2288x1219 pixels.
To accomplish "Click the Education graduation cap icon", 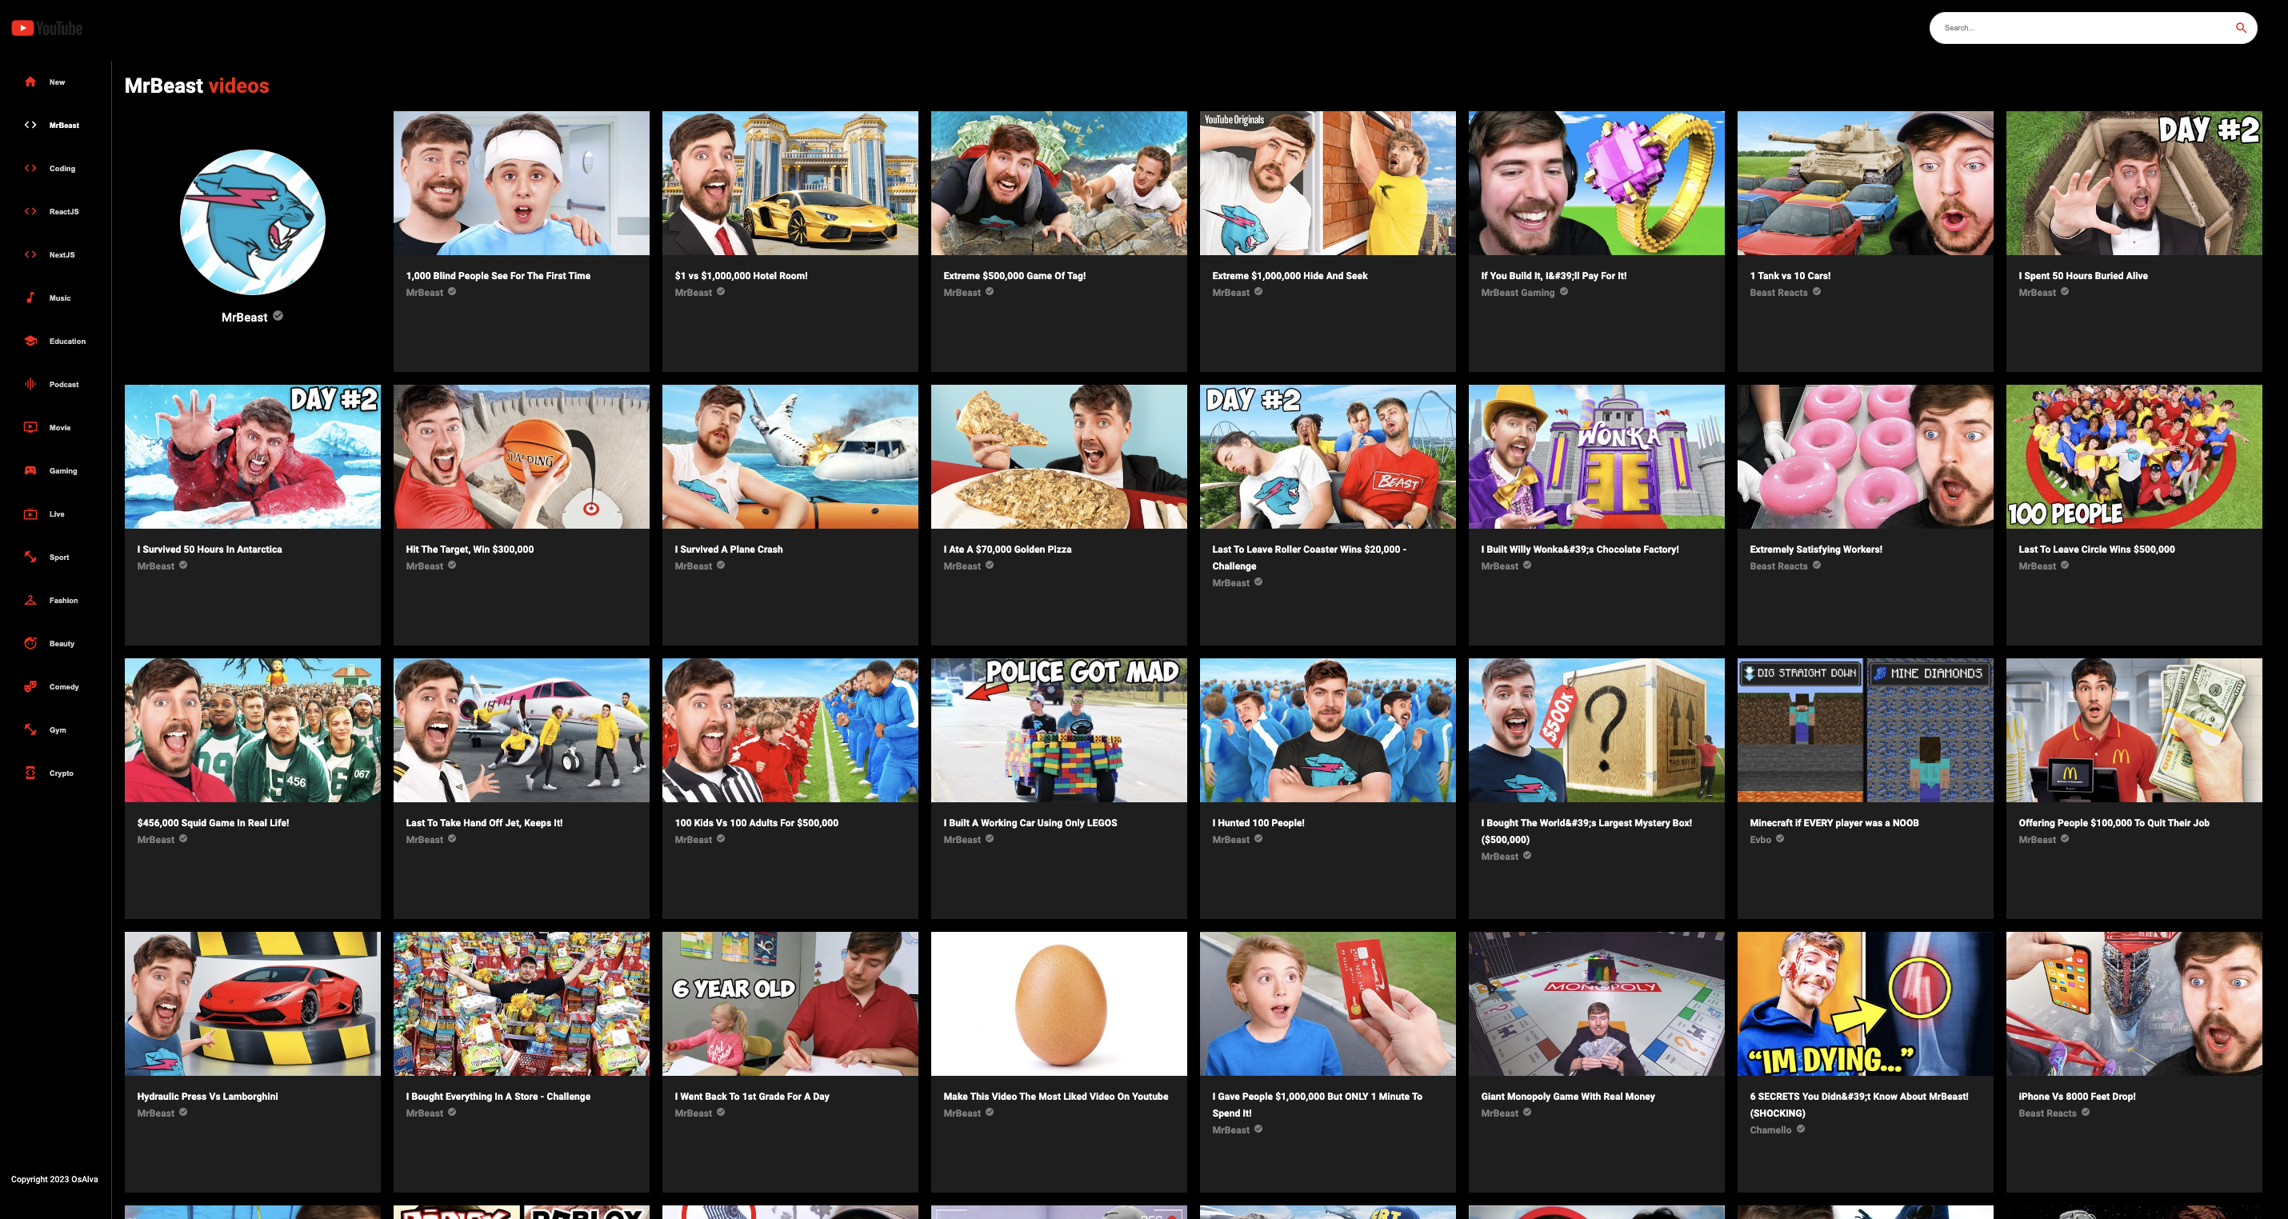I will 30,341.
